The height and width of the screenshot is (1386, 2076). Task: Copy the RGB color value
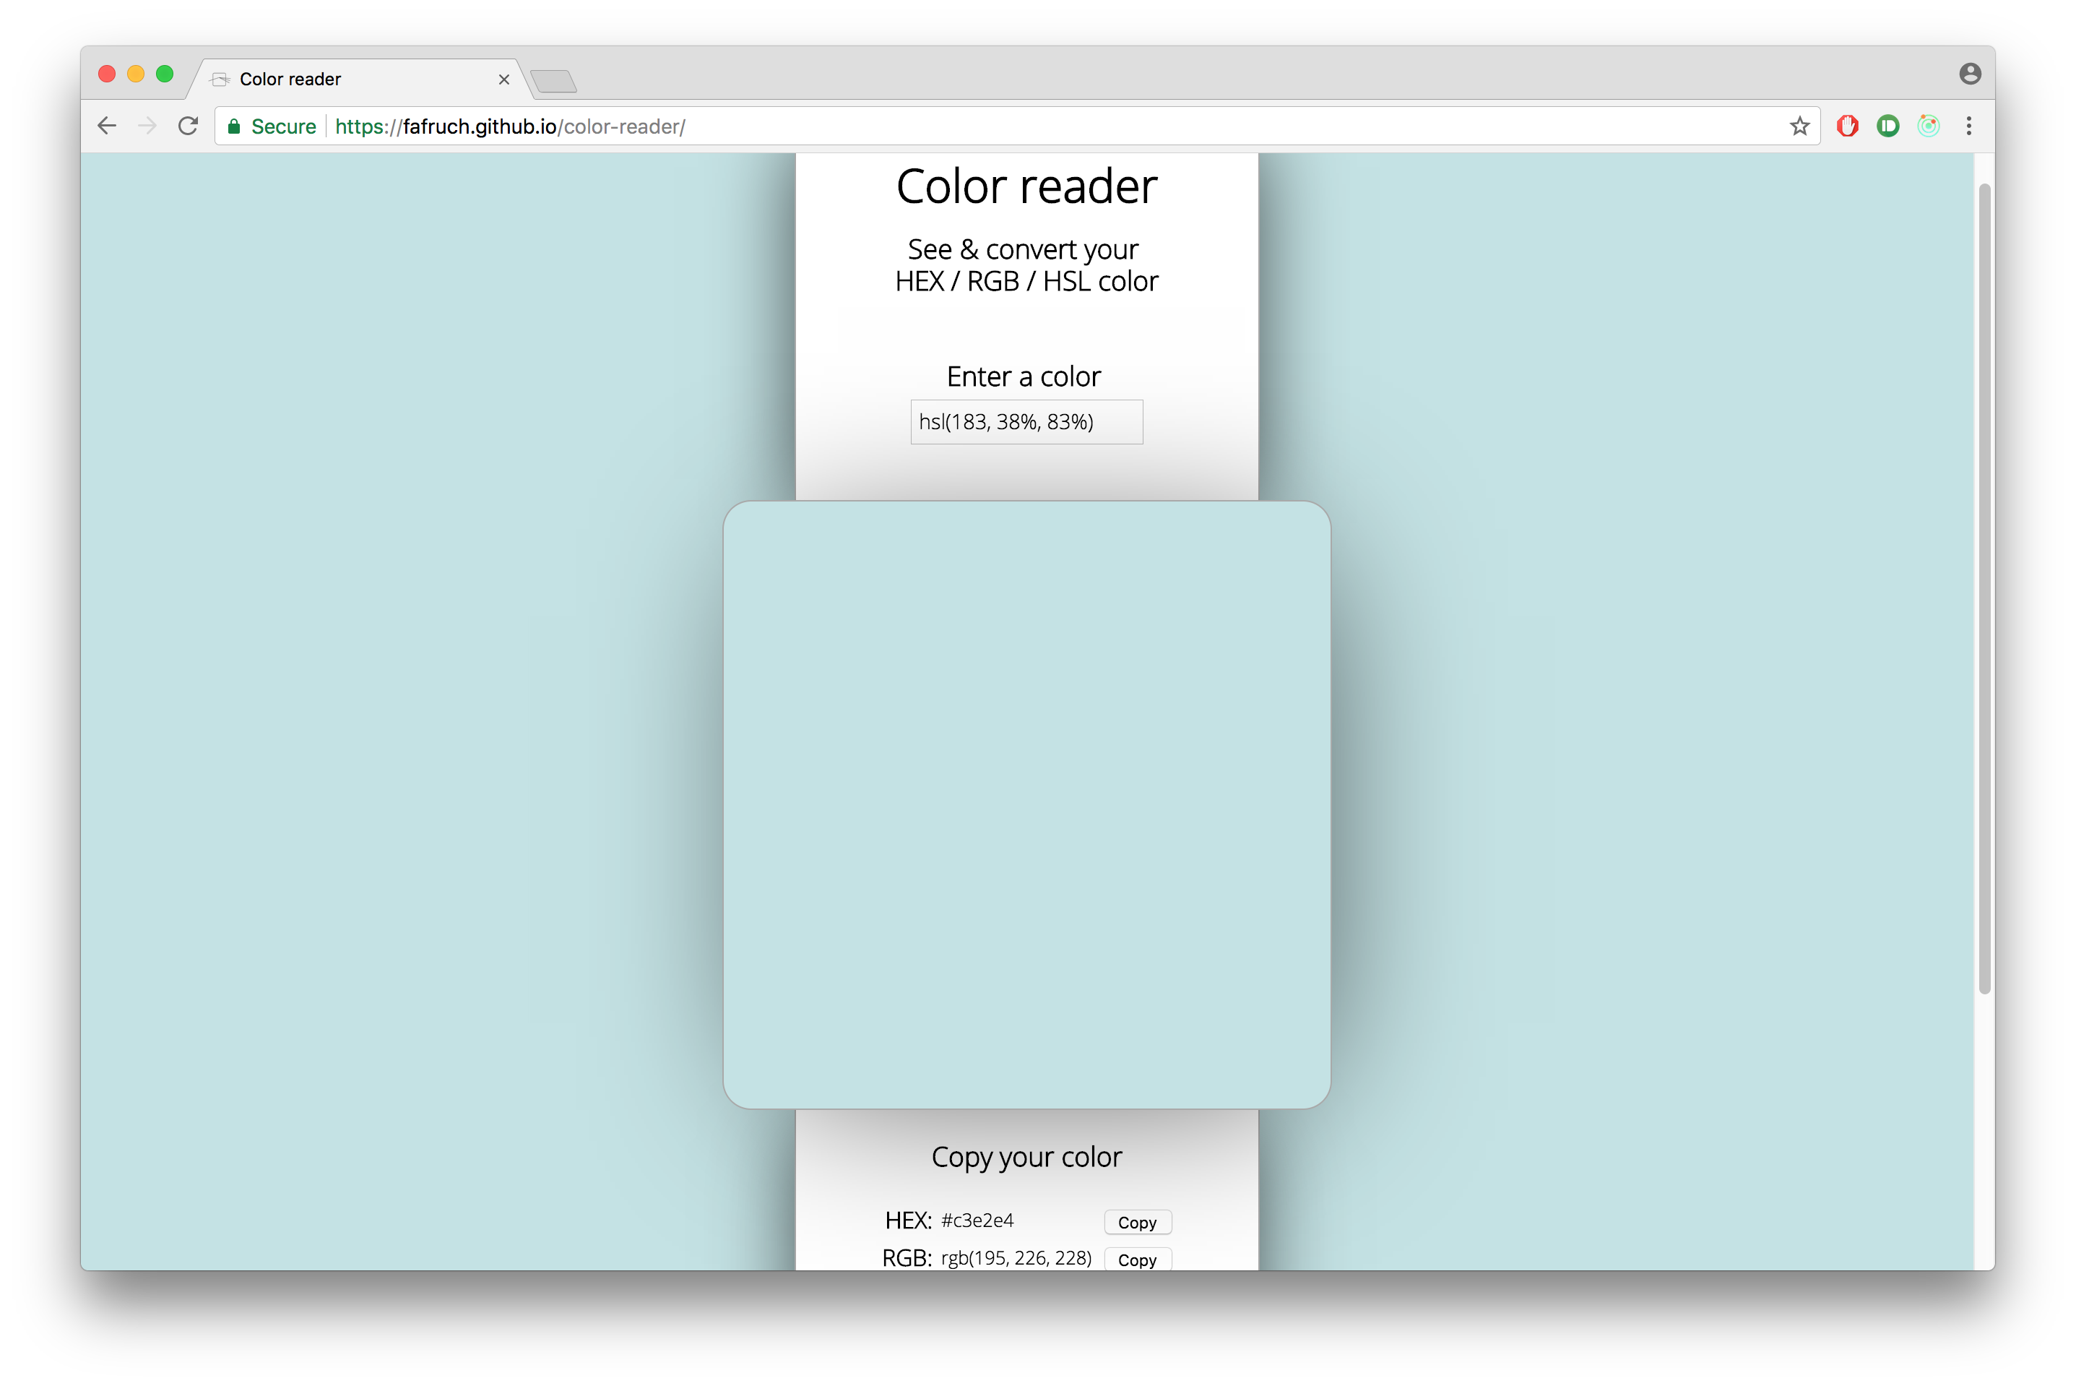point(1137,1259)
